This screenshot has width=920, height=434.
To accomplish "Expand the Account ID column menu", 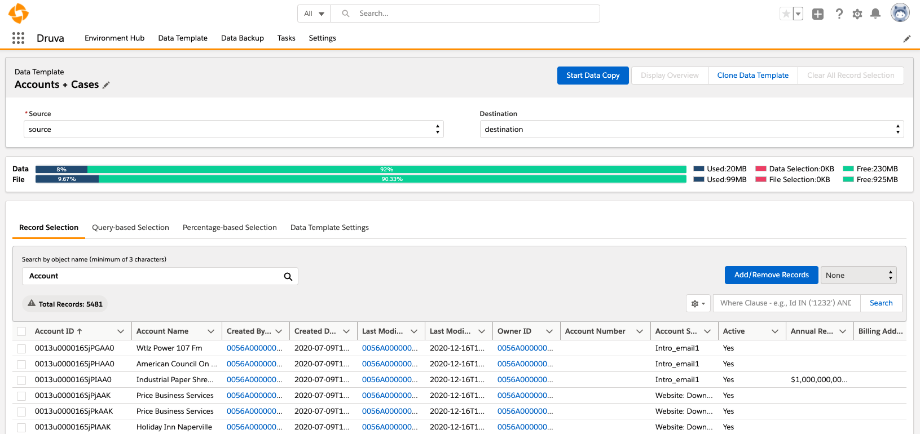I will pyautogui.click(x=121, y=331).
